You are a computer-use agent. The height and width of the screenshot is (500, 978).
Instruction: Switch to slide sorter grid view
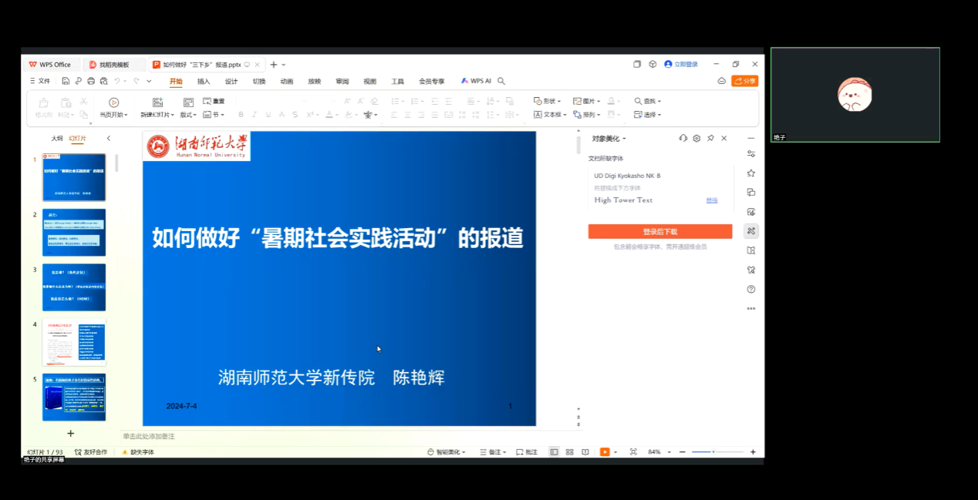point(569,452)
